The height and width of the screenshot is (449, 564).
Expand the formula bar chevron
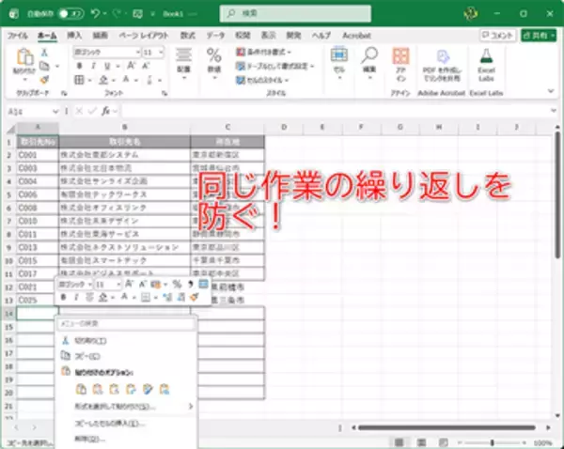[554, 111]
